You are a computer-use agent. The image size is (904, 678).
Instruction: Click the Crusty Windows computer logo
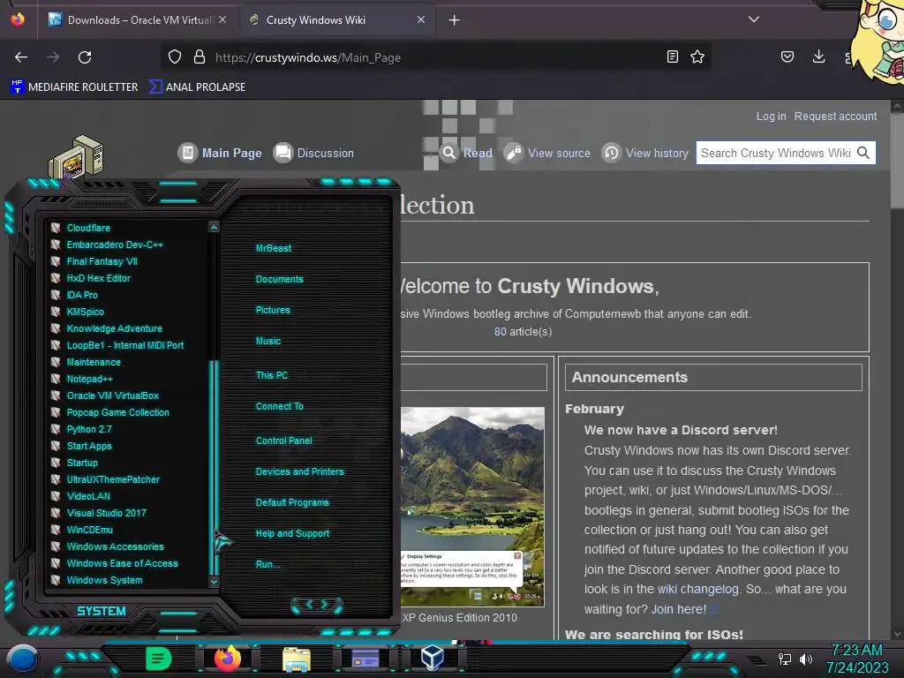pos(76,157)
